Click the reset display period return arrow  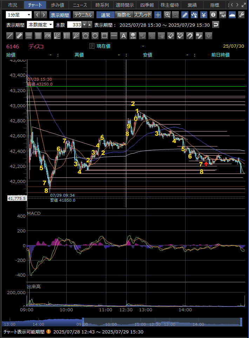(216, 25)
